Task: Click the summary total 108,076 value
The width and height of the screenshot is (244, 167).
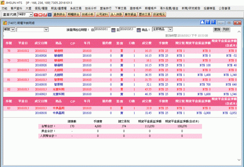Action: 182,126
